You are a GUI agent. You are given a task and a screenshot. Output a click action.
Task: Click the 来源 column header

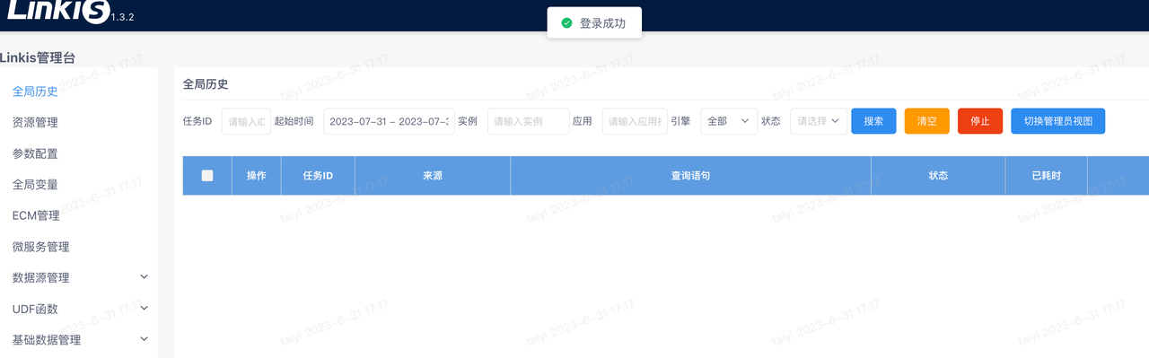pyautogui.click(x=433, y=176)
